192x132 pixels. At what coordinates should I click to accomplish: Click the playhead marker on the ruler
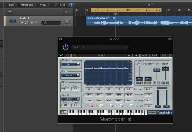click(x=115, y=14)
